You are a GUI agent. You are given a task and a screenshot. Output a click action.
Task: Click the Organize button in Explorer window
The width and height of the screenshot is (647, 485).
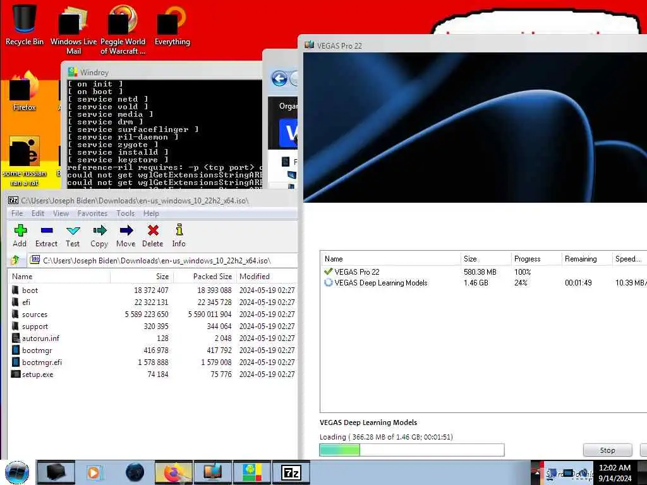coord(288,106)
